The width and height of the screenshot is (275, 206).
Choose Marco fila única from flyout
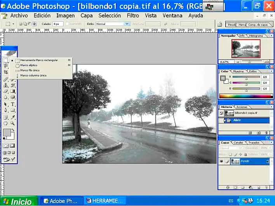tap(41, 71)
